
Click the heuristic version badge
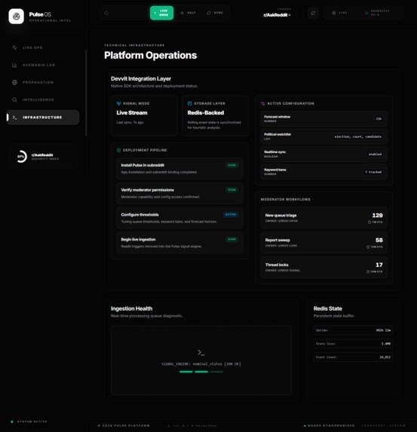tap(377, 13)
